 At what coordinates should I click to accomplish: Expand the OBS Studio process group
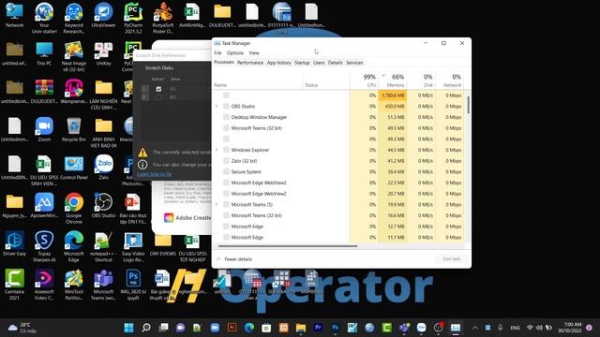[x=217, y=106]
